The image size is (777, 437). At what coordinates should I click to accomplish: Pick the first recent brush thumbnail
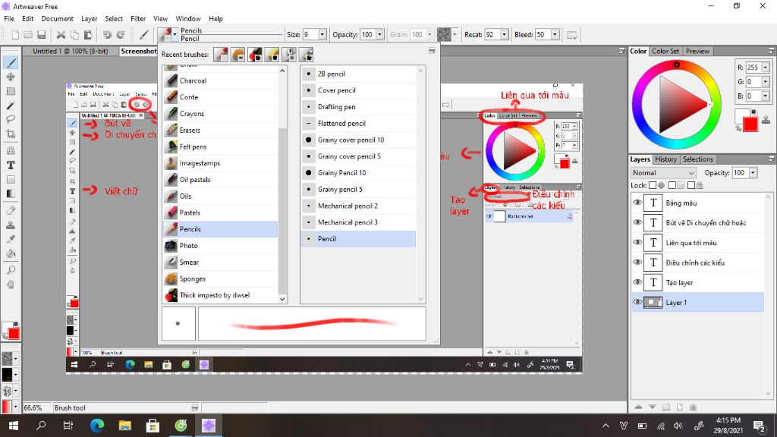coord(221,55)
